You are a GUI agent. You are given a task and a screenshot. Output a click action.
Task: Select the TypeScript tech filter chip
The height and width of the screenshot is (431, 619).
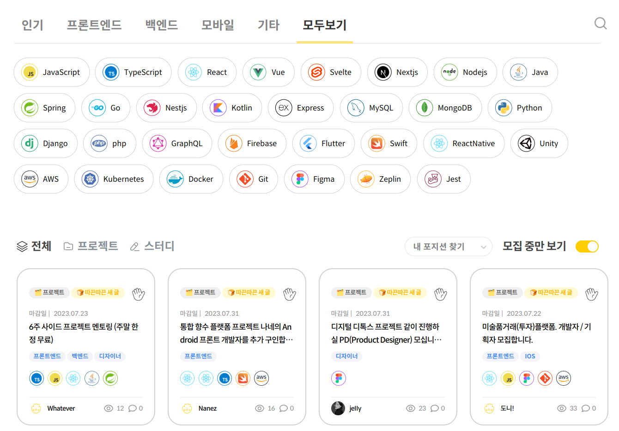(133, 72)
